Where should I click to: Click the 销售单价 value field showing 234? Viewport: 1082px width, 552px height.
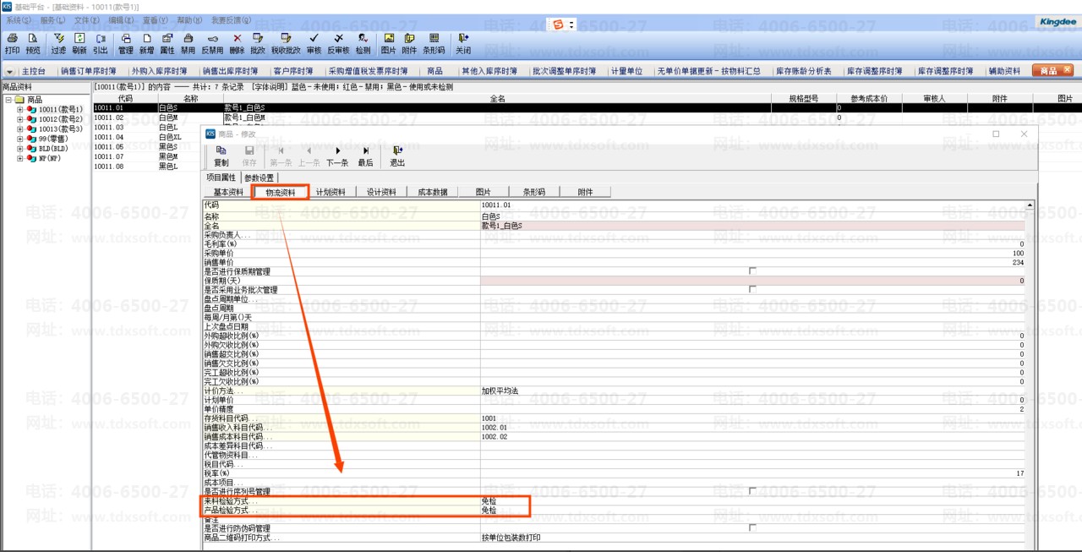(752, 262)
